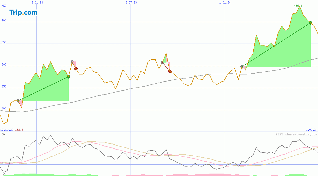Click the grey entry marker at the early-2023 peak near 310
Viewport: 318px width, 176px height.
[x=72, y=62]
